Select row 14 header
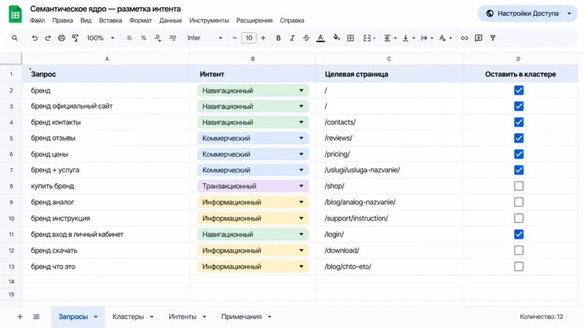Screen dimensions: 584x328 [x=11, y=281]
